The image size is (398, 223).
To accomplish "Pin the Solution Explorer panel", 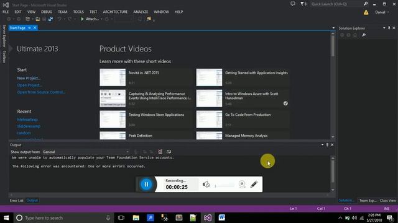I will point(389,28).
